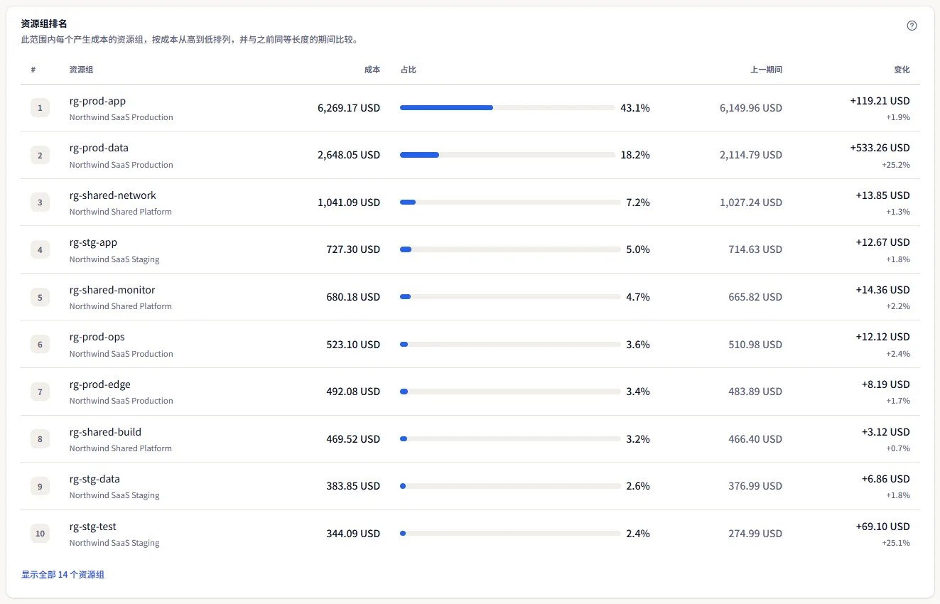Click the 上一期间 column header

766,70
